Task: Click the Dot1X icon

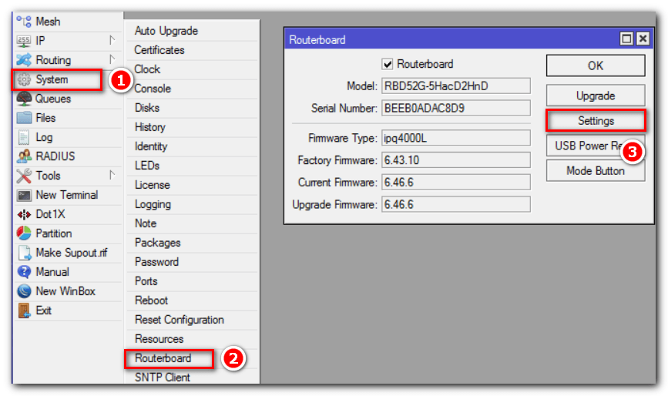Action: point(24,214)
